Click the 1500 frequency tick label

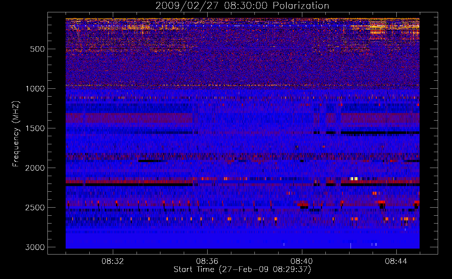[x=35, y=128]
